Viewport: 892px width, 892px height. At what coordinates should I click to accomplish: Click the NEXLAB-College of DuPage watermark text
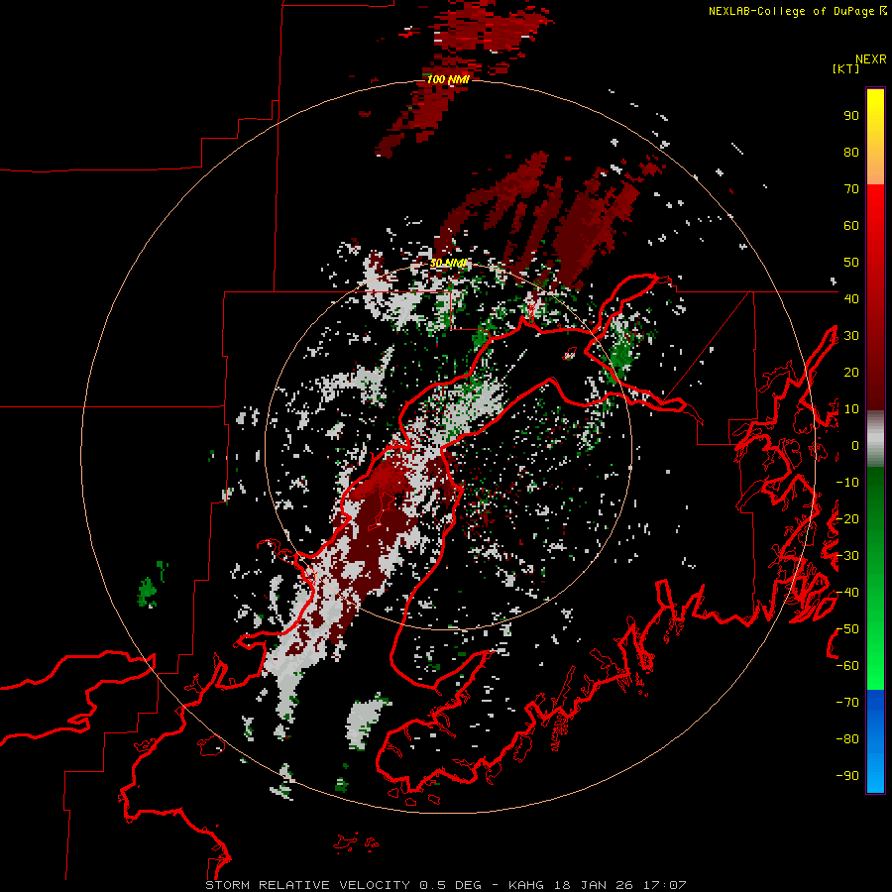798,11
